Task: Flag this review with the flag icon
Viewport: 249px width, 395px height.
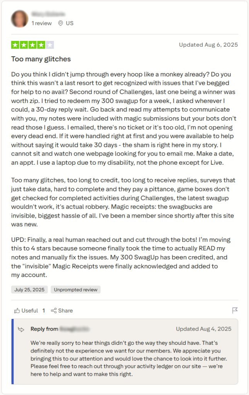Action: [x=235, y=311]
